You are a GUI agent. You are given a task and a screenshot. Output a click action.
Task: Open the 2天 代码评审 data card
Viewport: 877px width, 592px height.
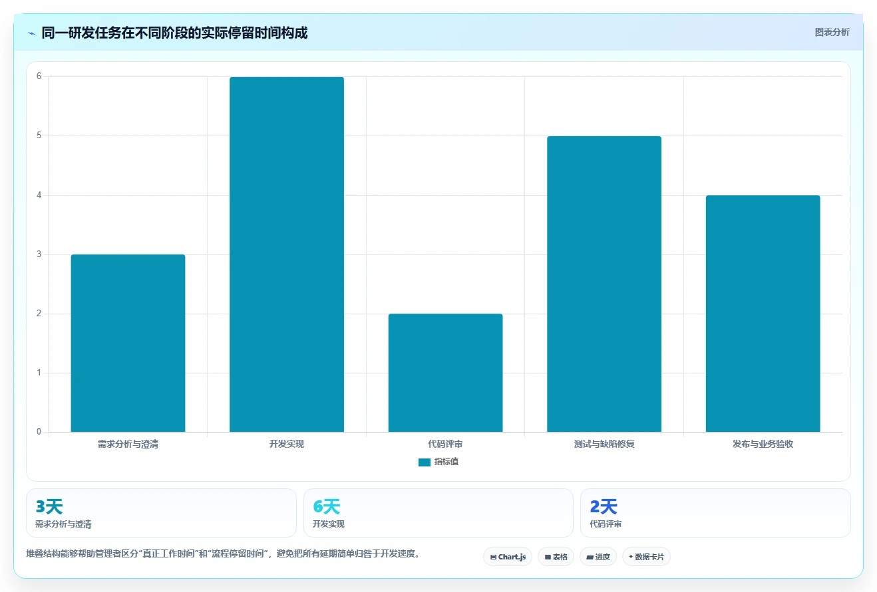click(715, 513)
